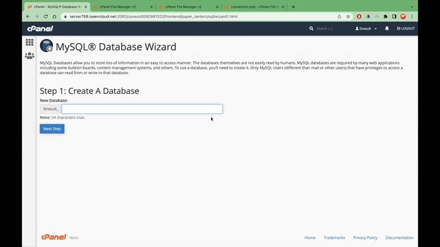Click the 54 characters max note
Image resolution: width=440 pixels, height=247 pixels.
pos(63,117)
